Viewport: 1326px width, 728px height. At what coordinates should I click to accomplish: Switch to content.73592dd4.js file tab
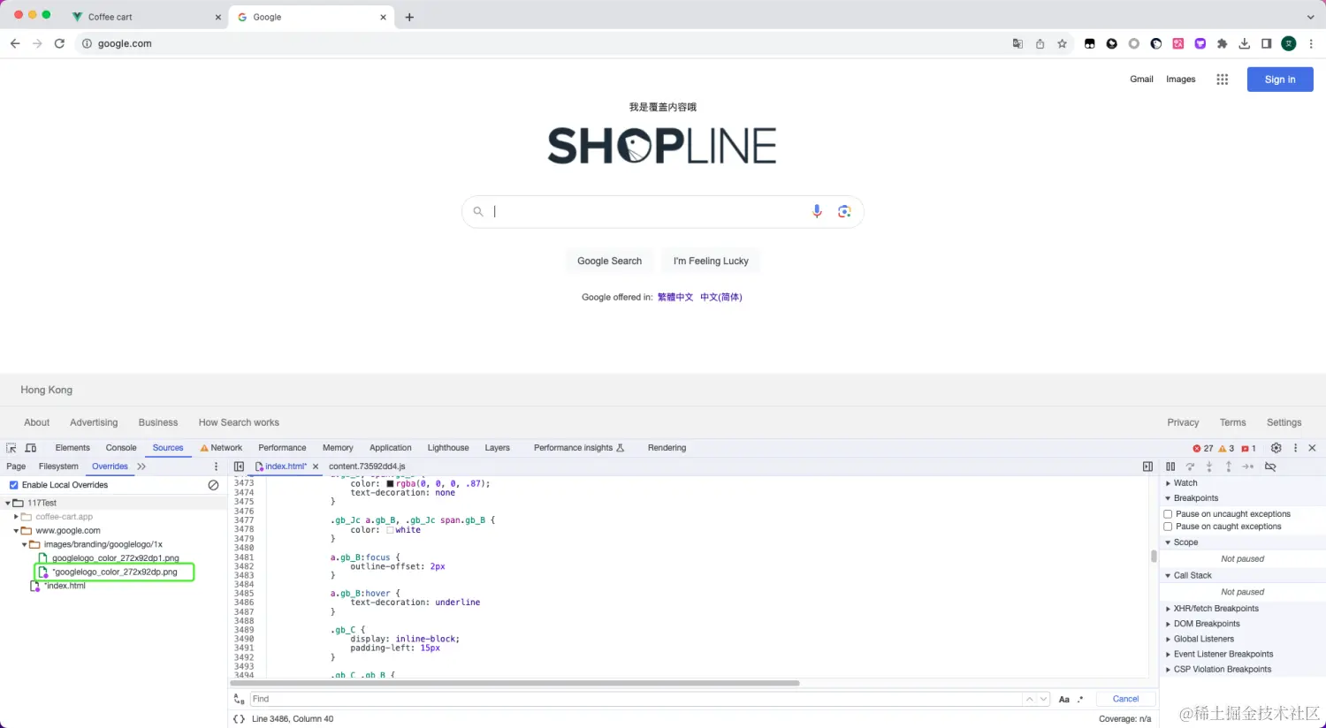[x=367, y=466]
